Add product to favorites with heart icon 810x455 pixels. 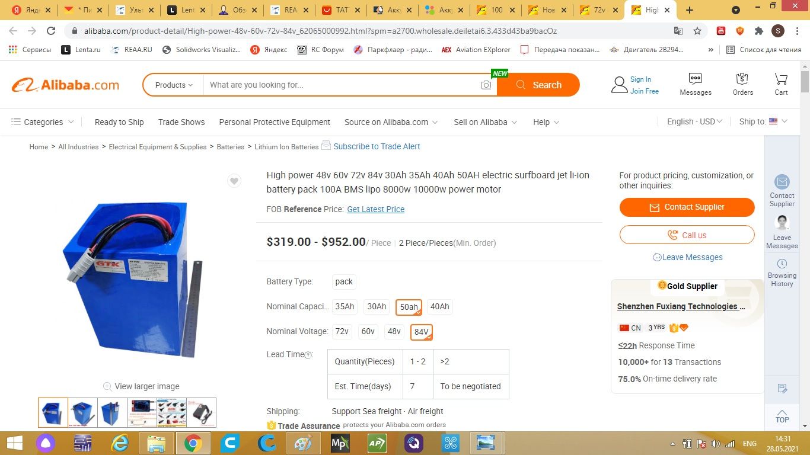pyautogui.click(x=234, y=181)
